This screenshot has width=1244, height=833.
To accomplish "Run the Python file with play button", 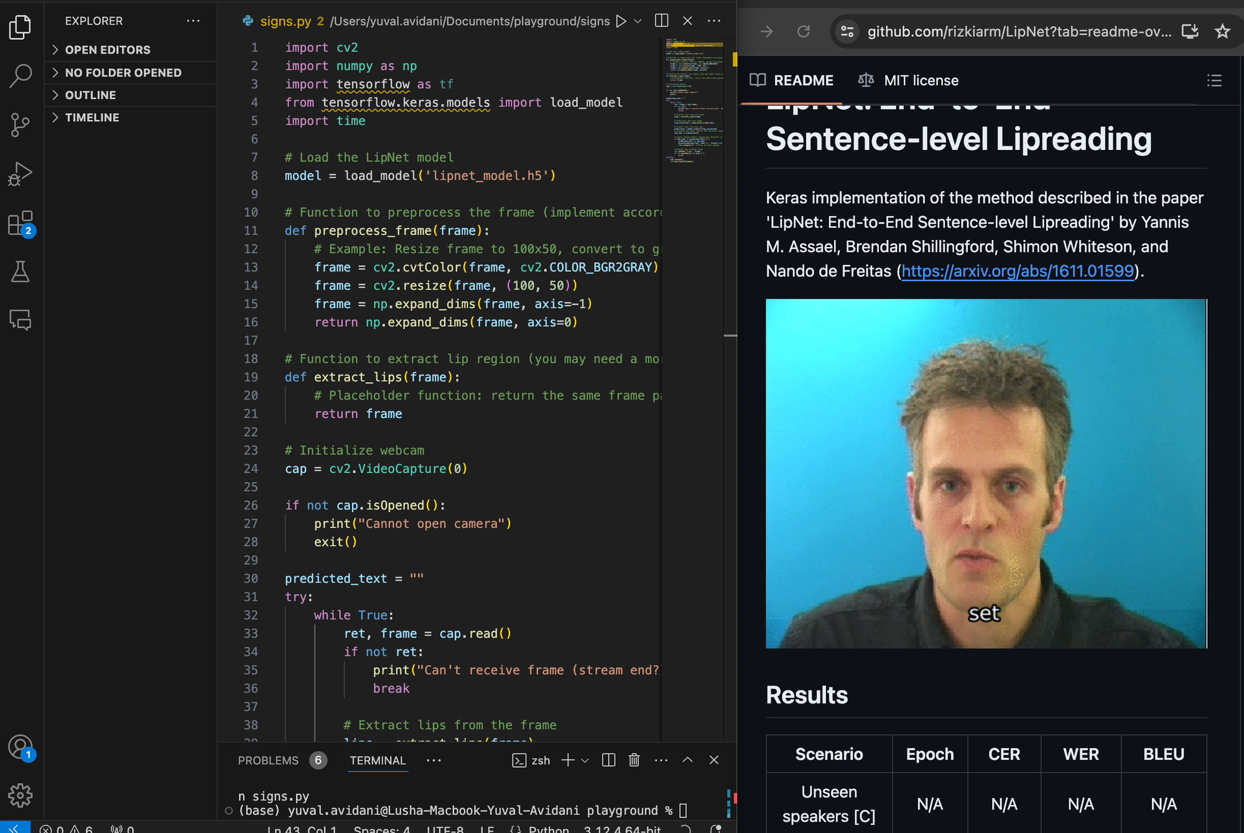I will (x=621, y=21).
